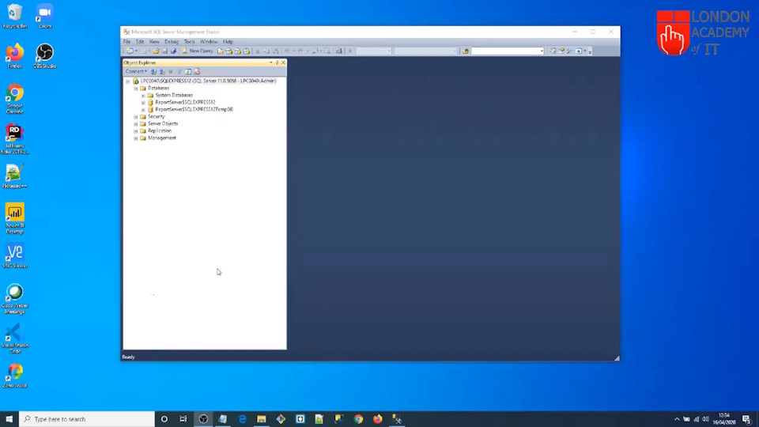This screenshot has width=759, height=427.
Task: Click the Ready status bar text
Action: (128, 357)
